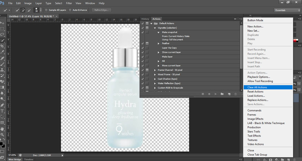Toggle the checkmark for Default Actions set
The width and height of the screenshot is (302, 161).
[143, 23]
